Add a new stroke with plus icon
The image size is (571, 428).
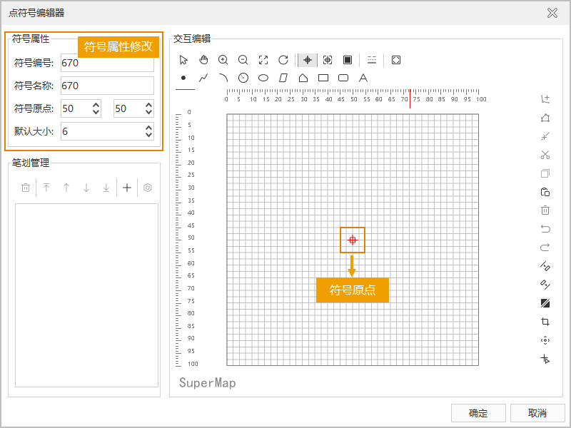click(127, 188)
